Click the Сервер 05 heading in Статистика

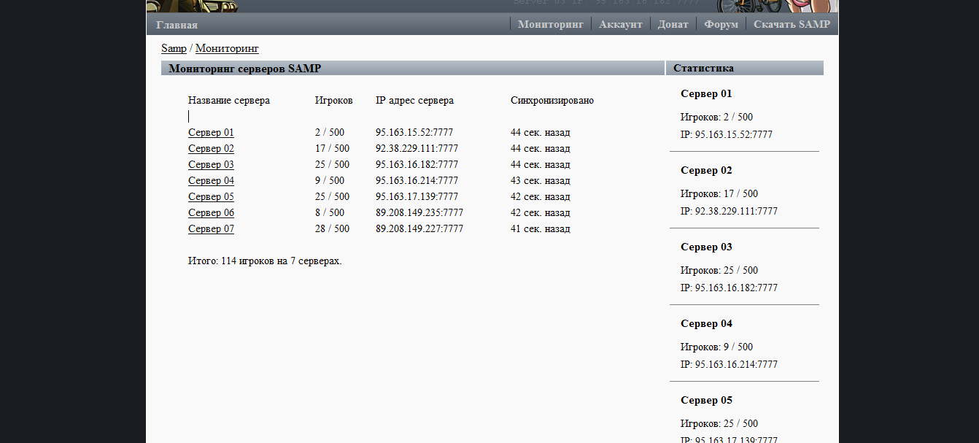point(706,401)
